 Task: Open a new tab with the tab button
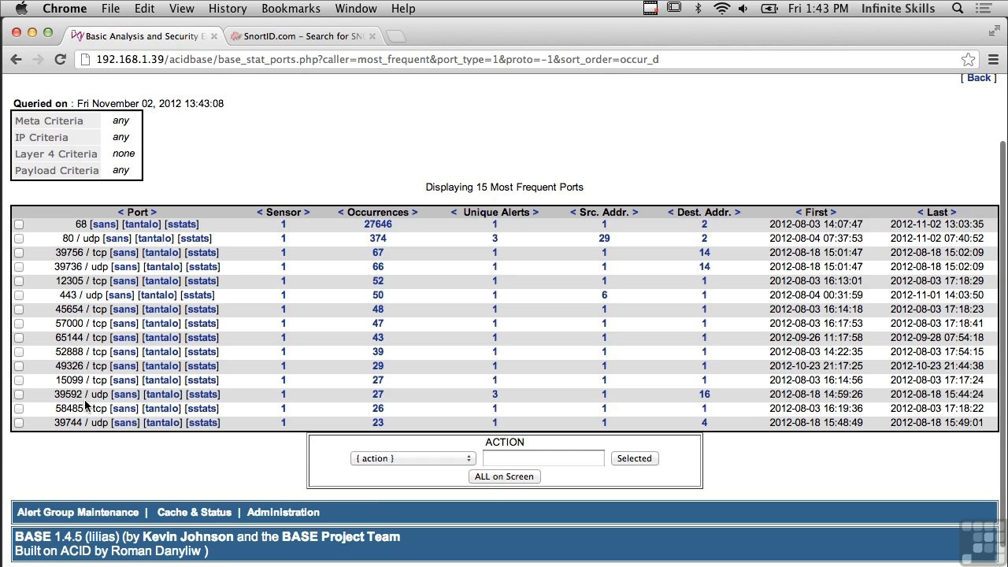[396, 36]
